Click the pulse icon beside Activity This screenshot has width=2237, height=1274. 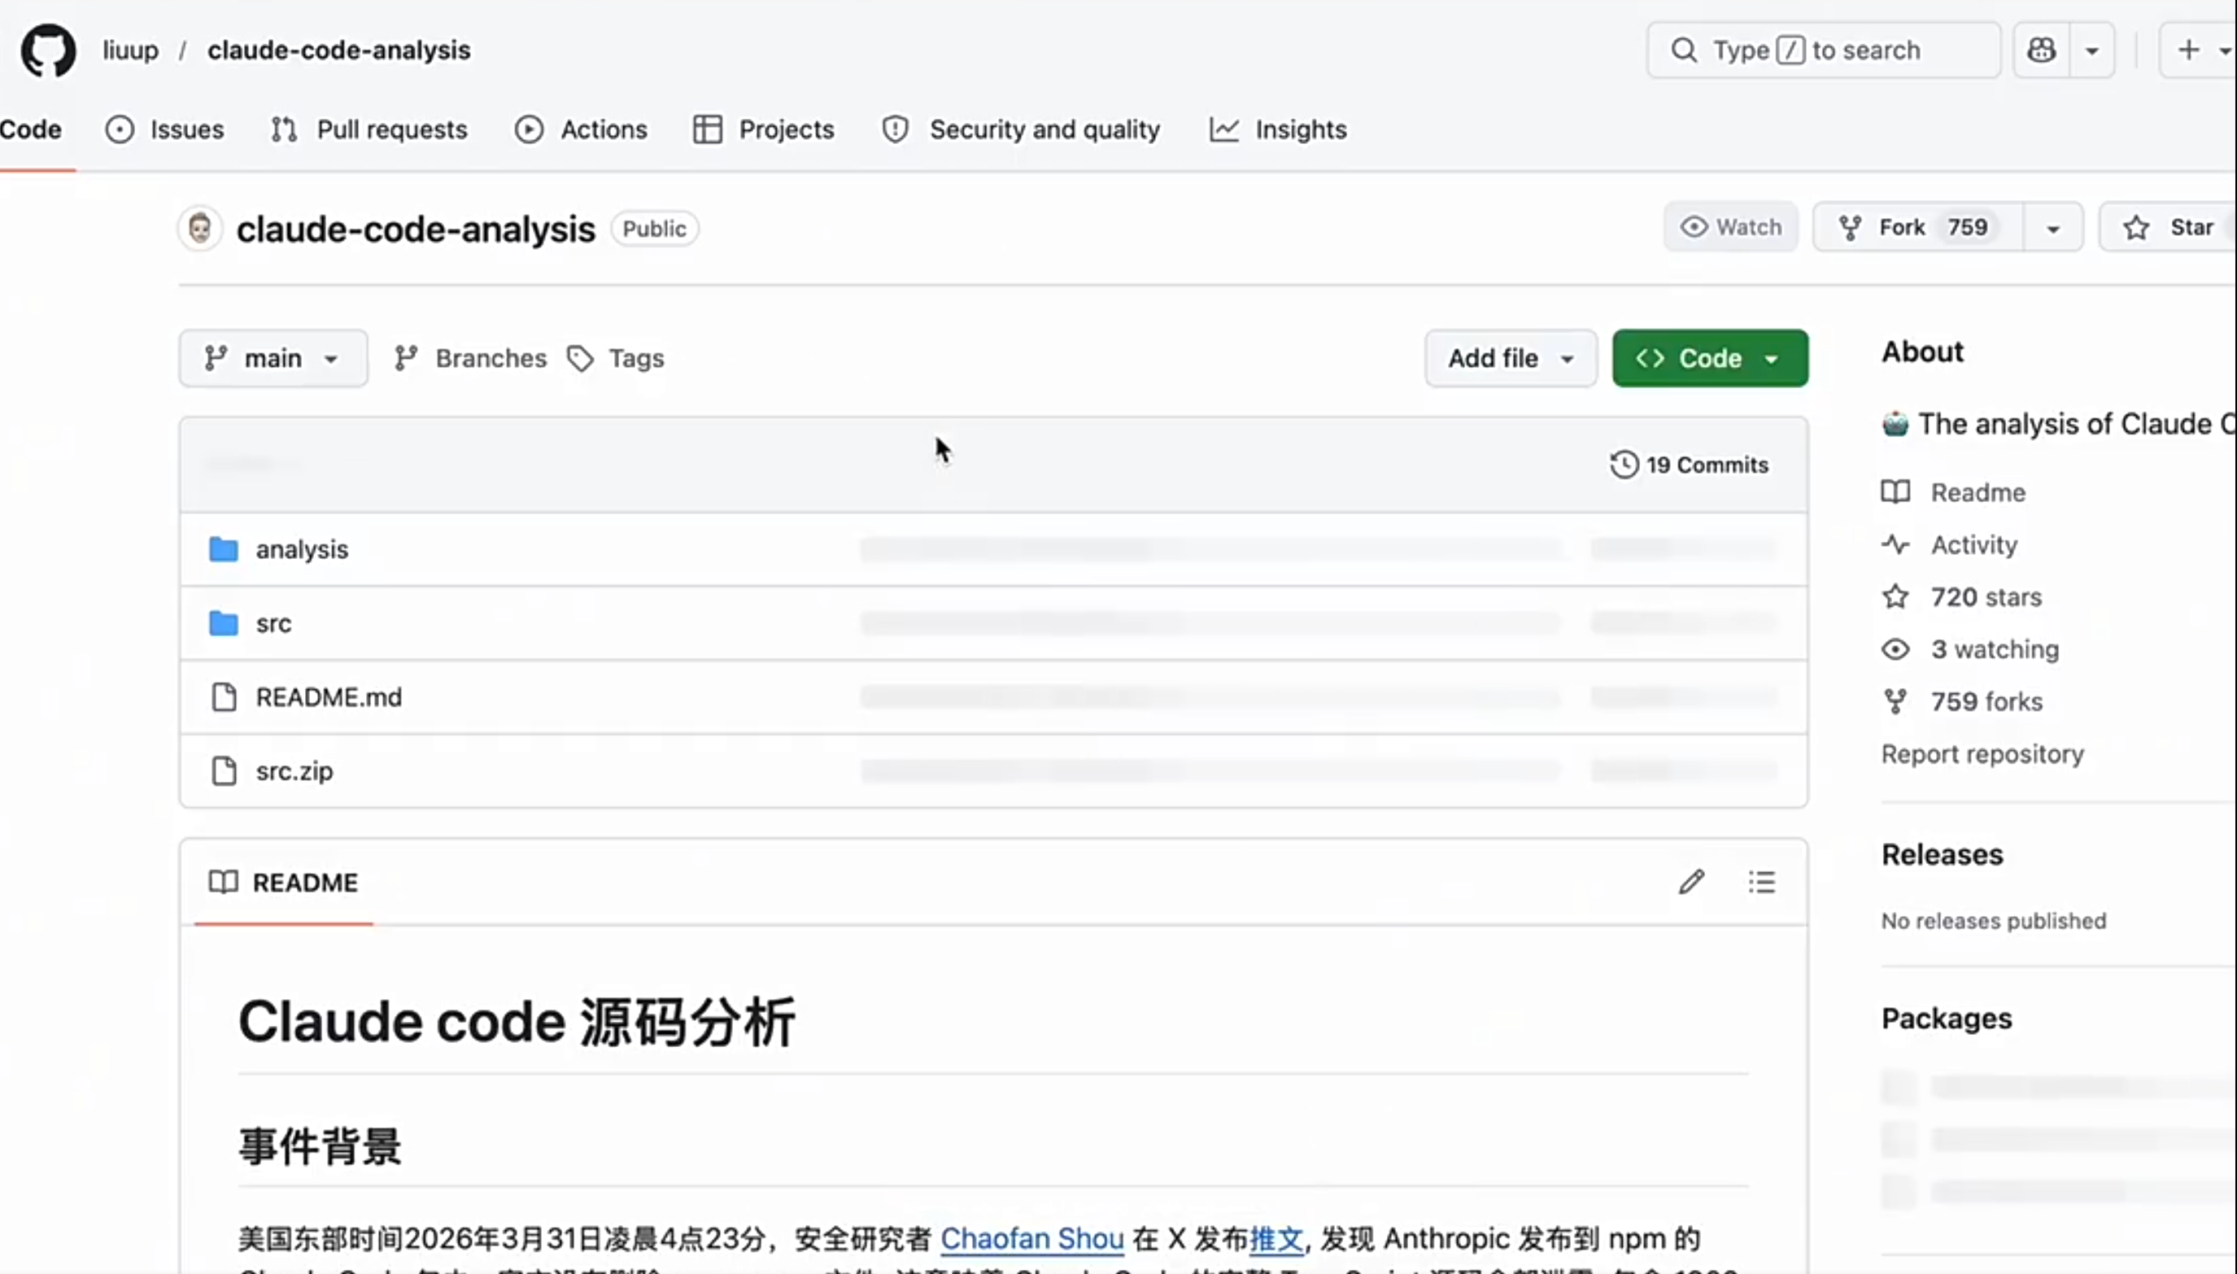coord(1896,545)
